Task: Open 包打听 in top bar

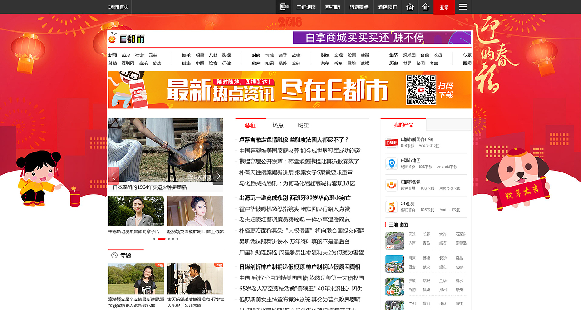Action: [x=333, y=7]
